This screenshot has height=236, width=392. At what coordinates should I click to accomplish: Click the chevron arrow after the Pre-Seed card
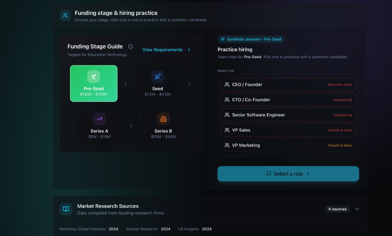126,83
